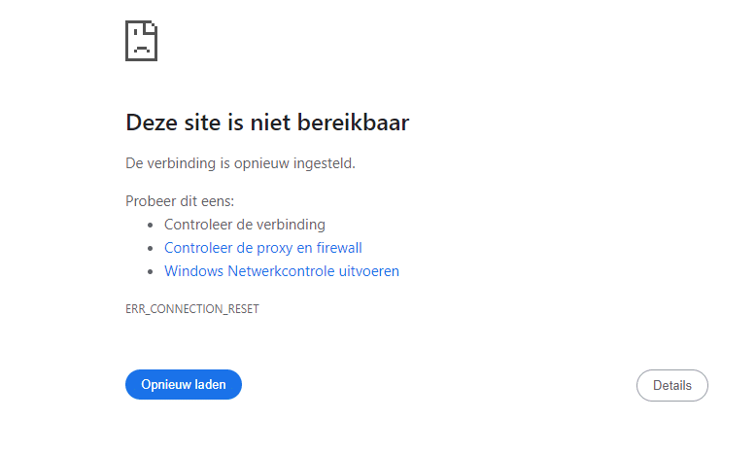
Task: Reload the page with Opnieuw laden
Action: (x=184, y=385)
